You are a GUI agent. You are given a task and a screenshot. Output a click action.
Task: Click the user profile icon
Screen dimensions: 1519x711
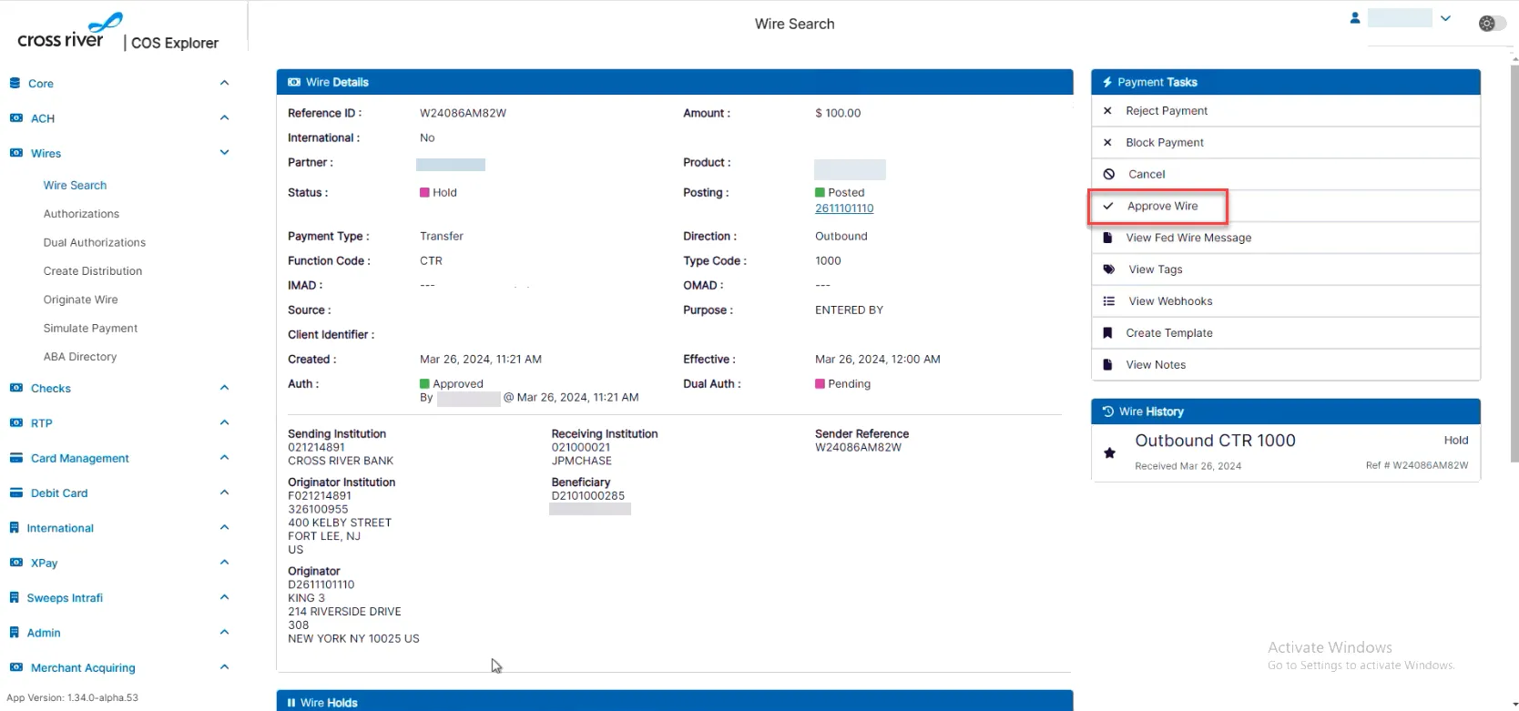[x=1355, y=17]
